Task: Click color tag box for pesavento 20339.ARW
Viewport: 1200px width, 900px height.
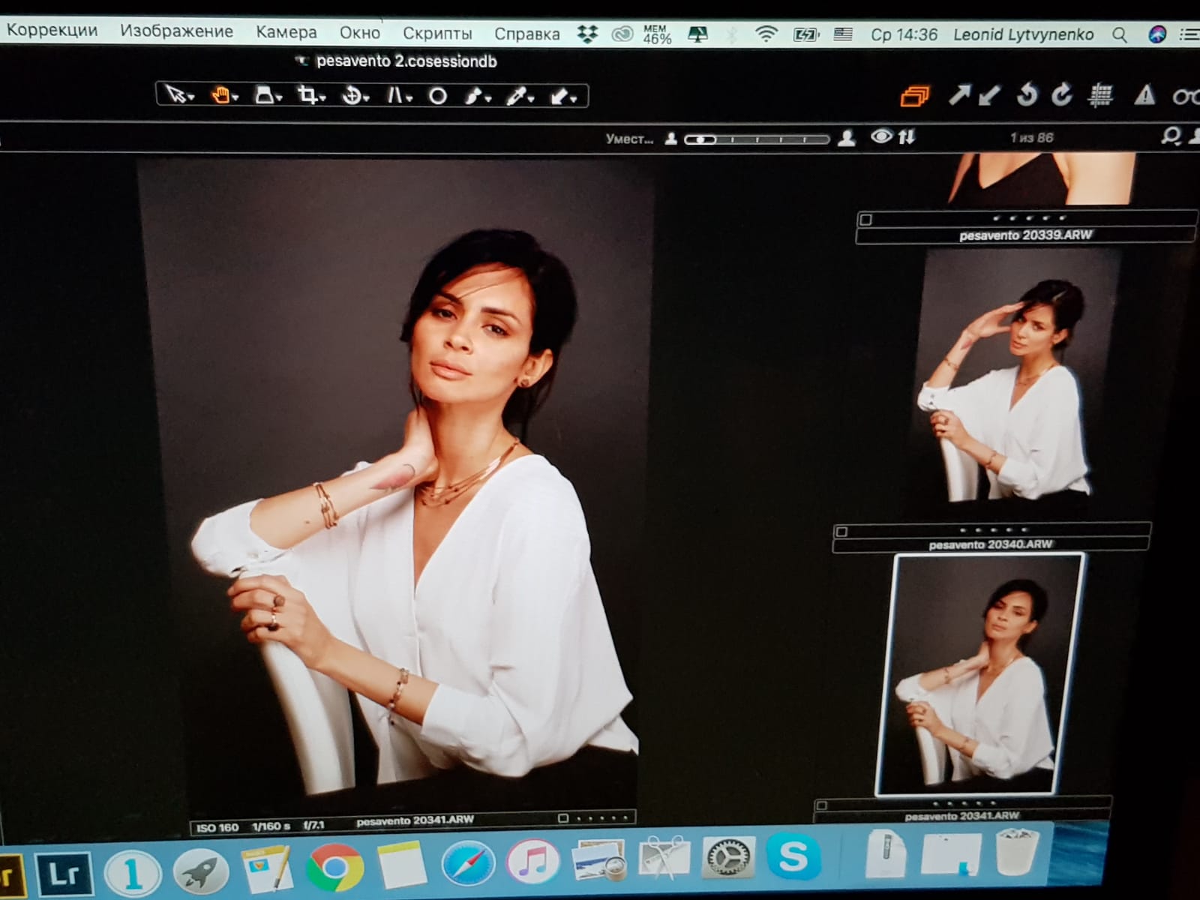Action: tap(866, 220)
